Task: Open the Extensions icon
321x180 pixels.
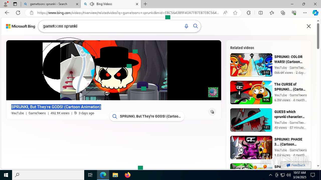Action: point(249,13)
